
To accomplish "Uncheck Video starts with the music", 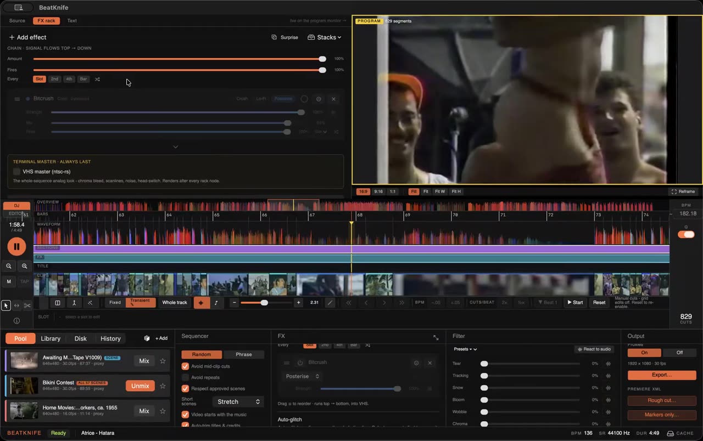I will 185,415.
